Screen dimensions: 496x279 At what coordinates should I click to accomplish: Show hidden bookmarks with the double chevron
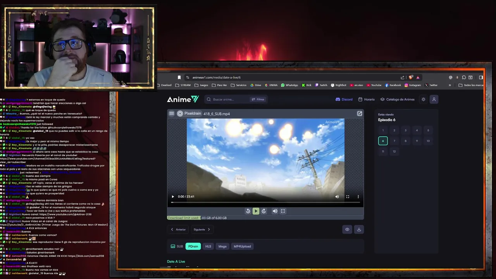(450, 85)
